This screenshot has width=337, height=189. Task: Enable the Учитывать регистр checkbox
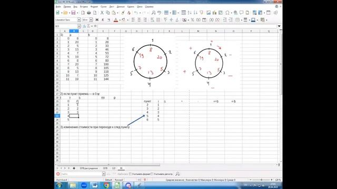pos(152,174)
